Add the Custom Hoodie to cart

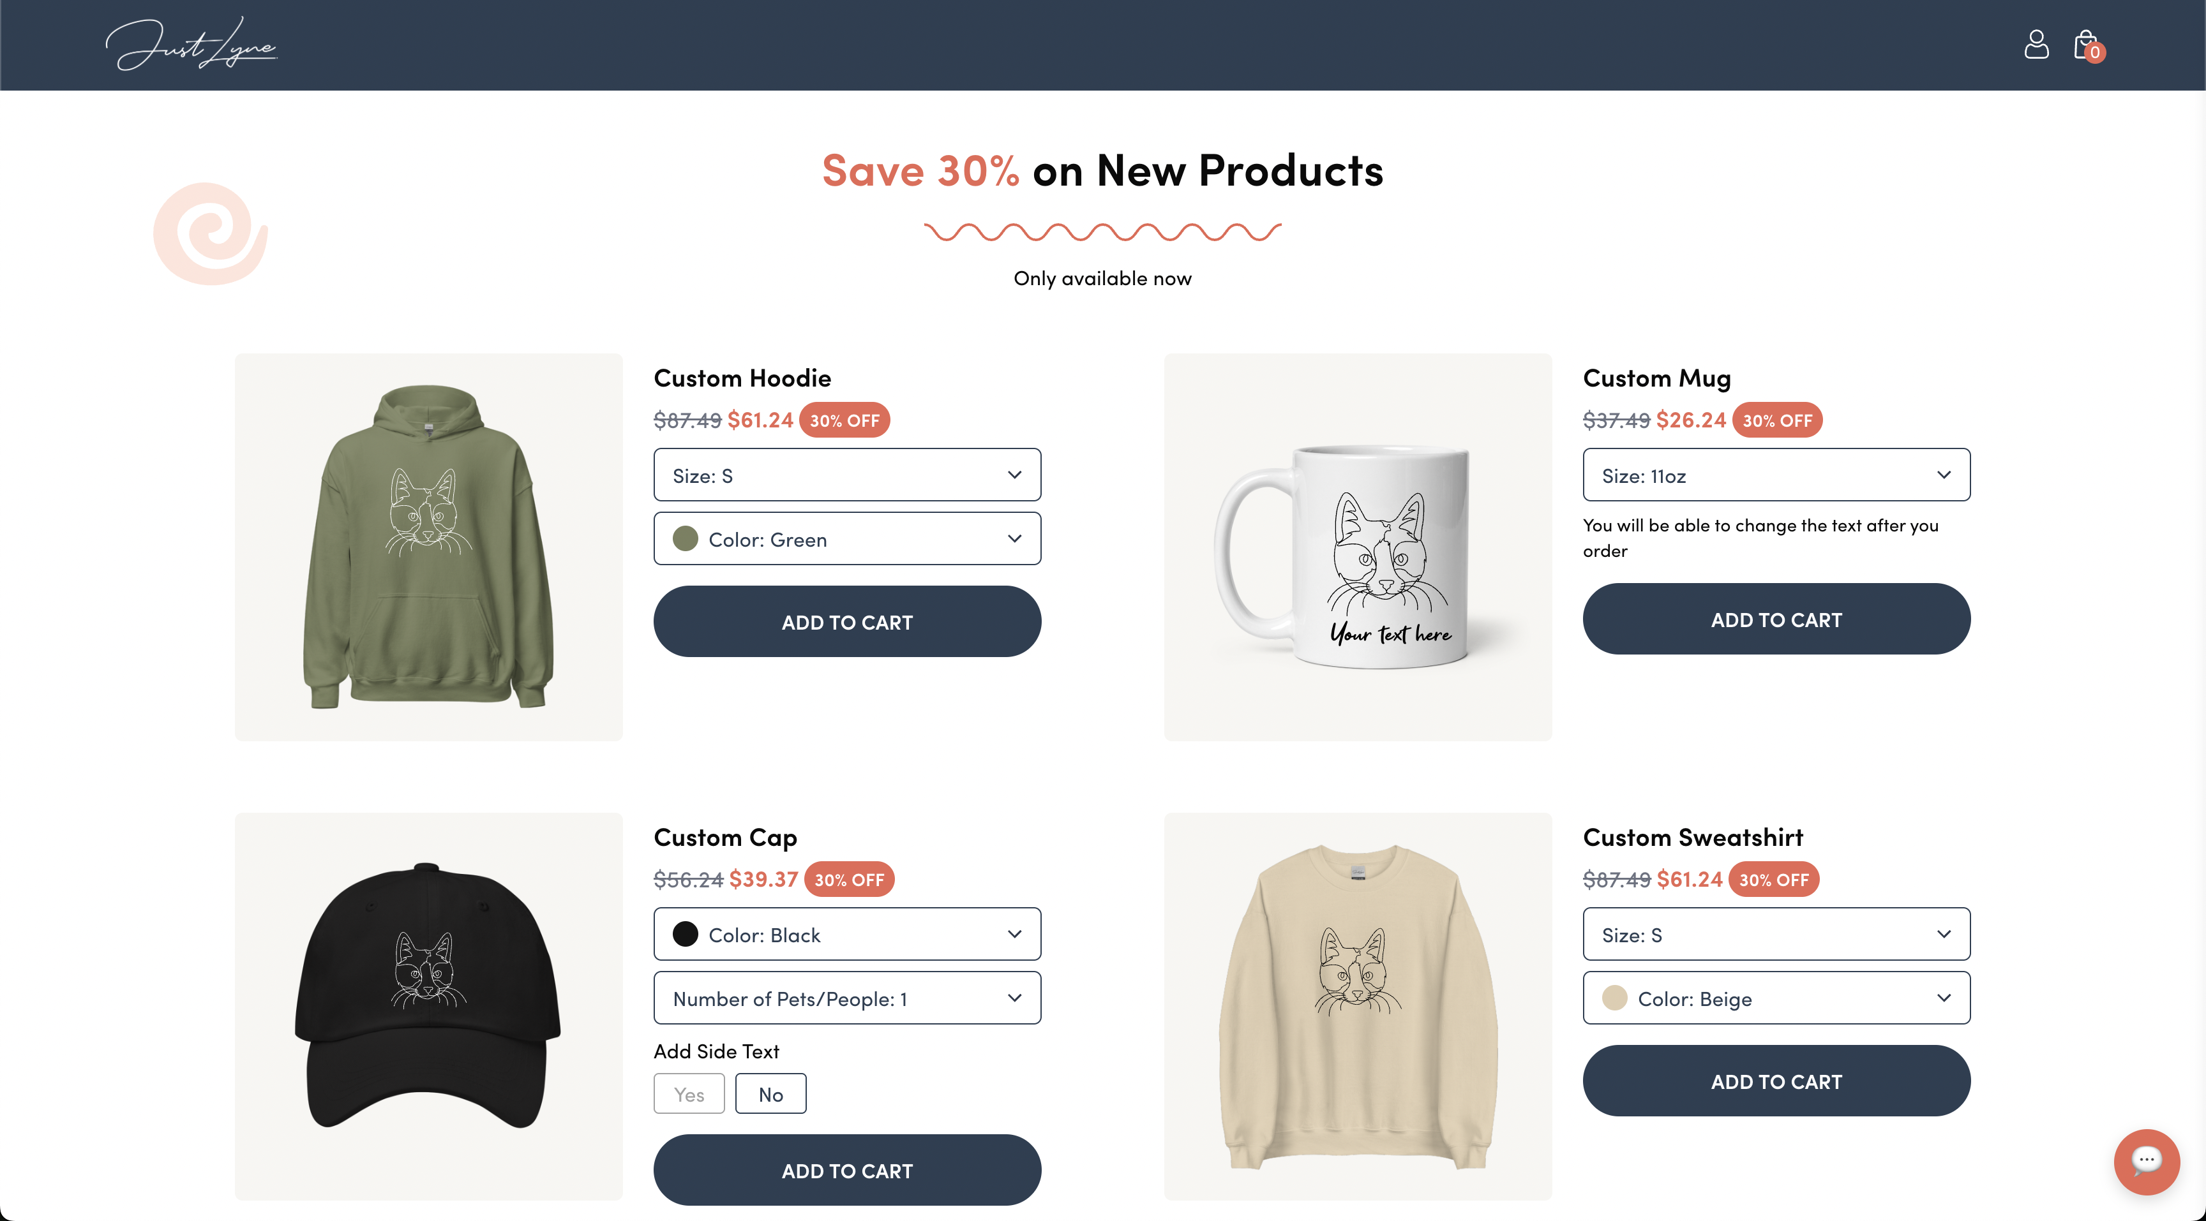click(x=846, y=621)
